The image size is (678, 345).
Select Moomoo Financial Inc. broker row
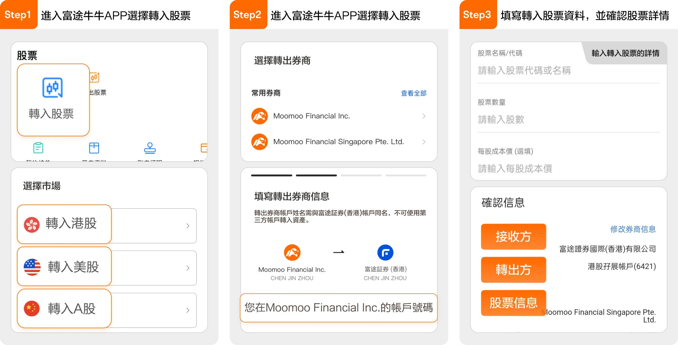click(x=339, y=116)
